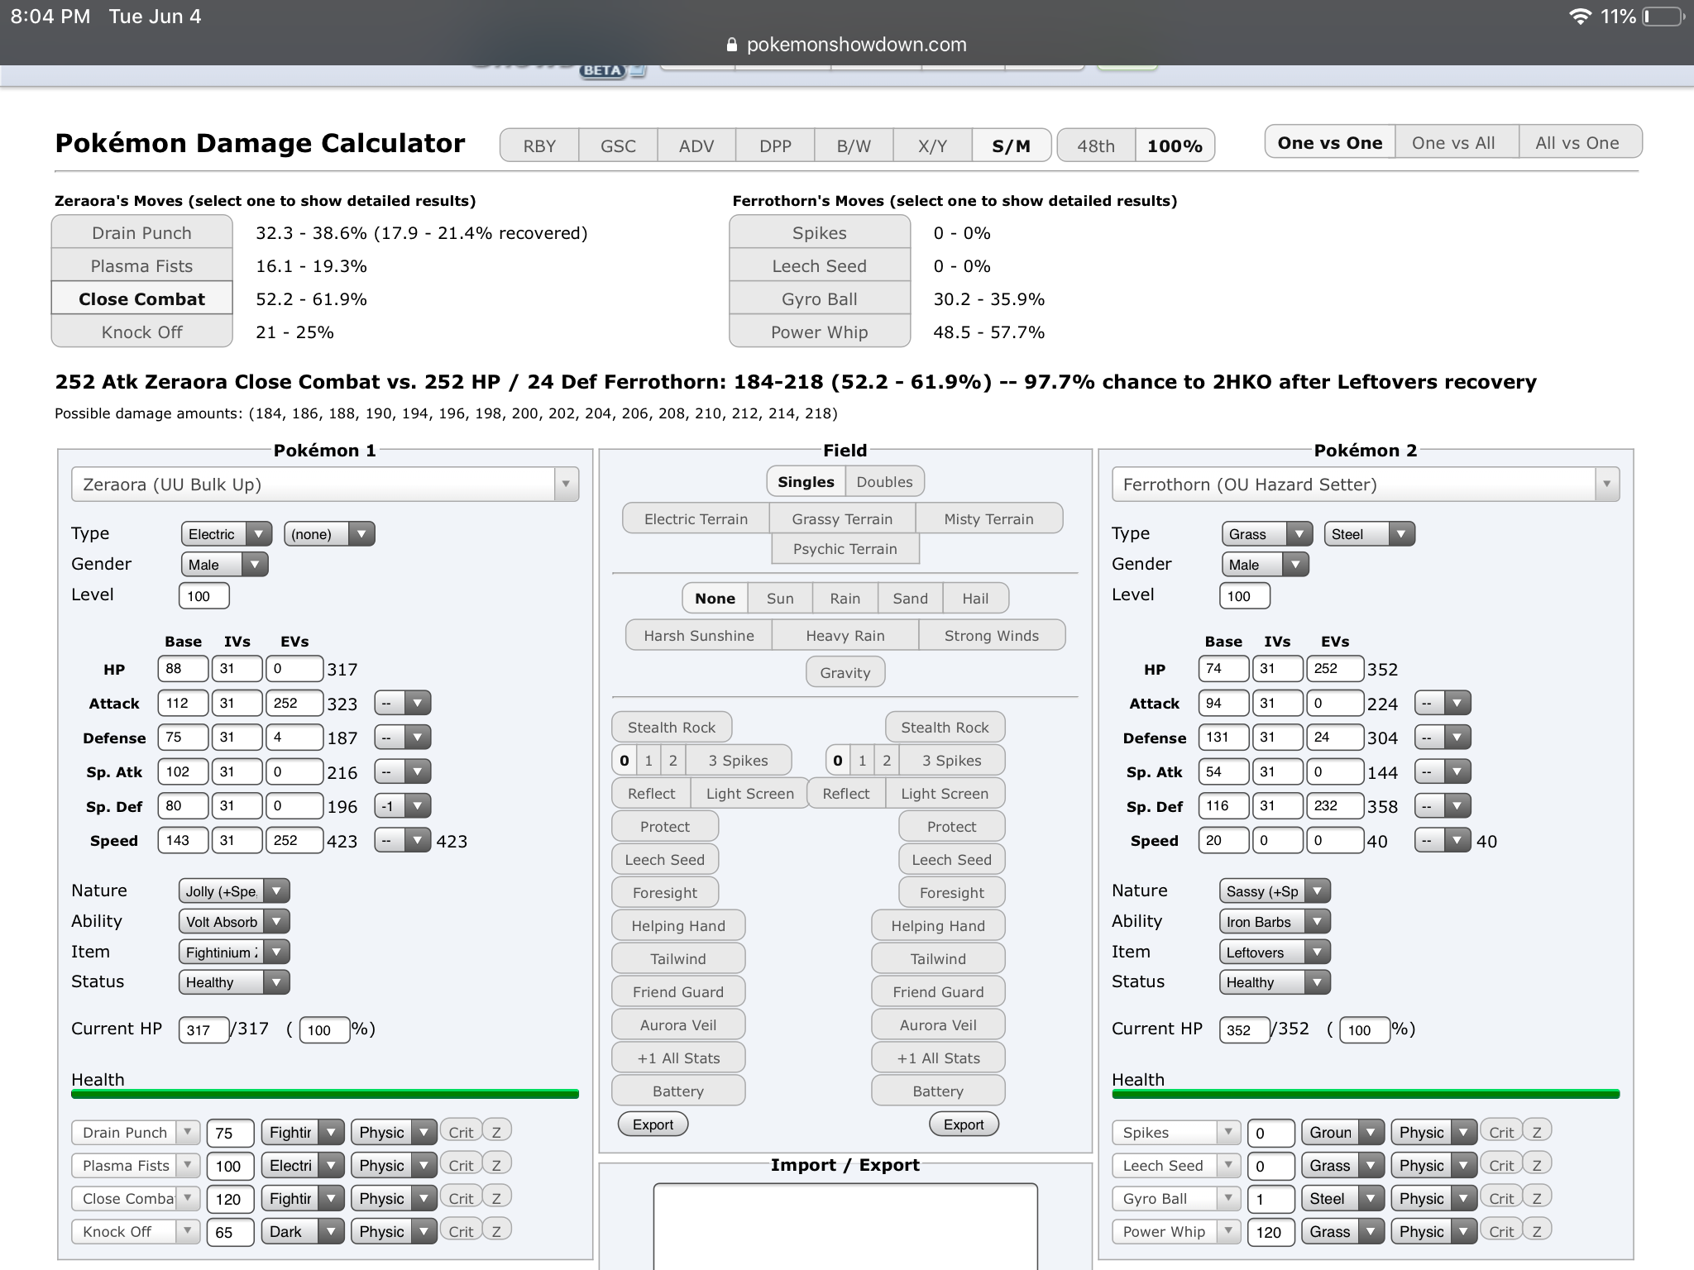Open Zeraora's Healthy status dropdown
1694x1270 pixels.
(234, 982)
